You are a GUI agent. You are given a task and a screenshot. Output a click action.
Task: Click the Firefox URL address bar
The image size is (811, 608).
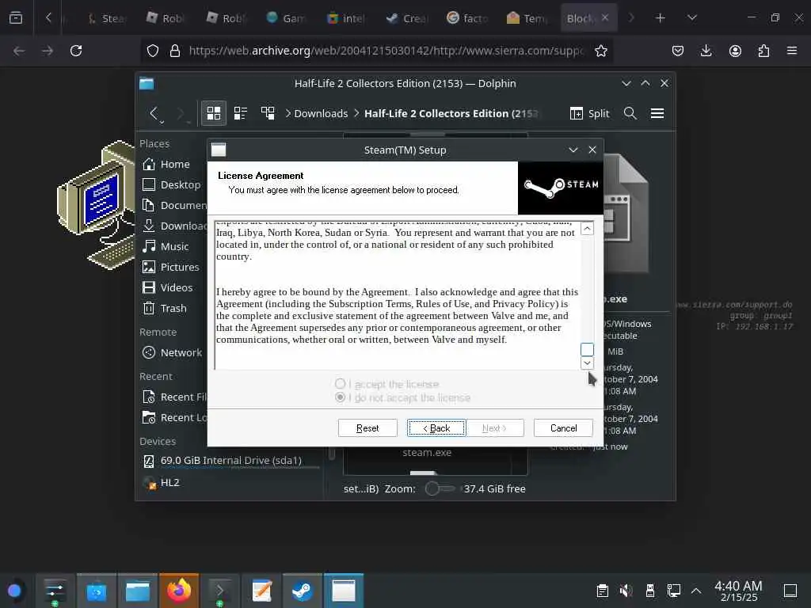pyautogui.click(x=386, y=51)
